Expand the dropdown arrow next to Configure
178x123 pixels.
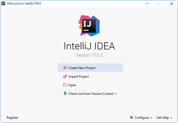[x=151, y=118]
